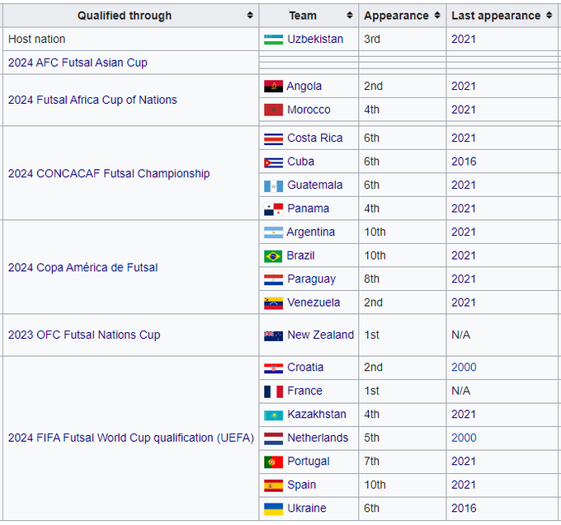Click the Brazil flag icon

[x=273, y=256]
